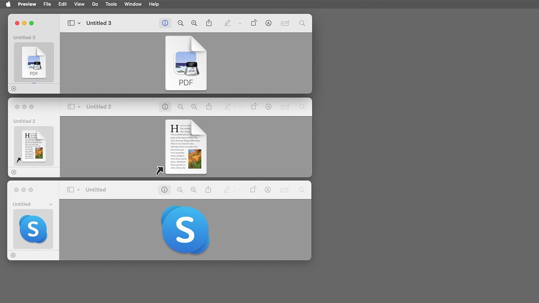Toggle sidebar view in Untitled Skype window
539x303 pixels.
(x=71, y=189)
